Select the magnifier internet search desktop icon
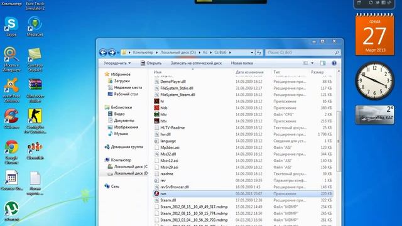Screen dimensions: 402x226 [11, 60]
